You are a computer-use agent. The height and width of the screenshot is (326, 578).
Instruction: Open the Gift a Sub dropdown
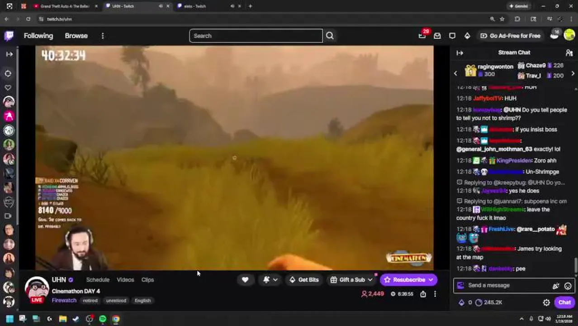[x=351, y=280]
